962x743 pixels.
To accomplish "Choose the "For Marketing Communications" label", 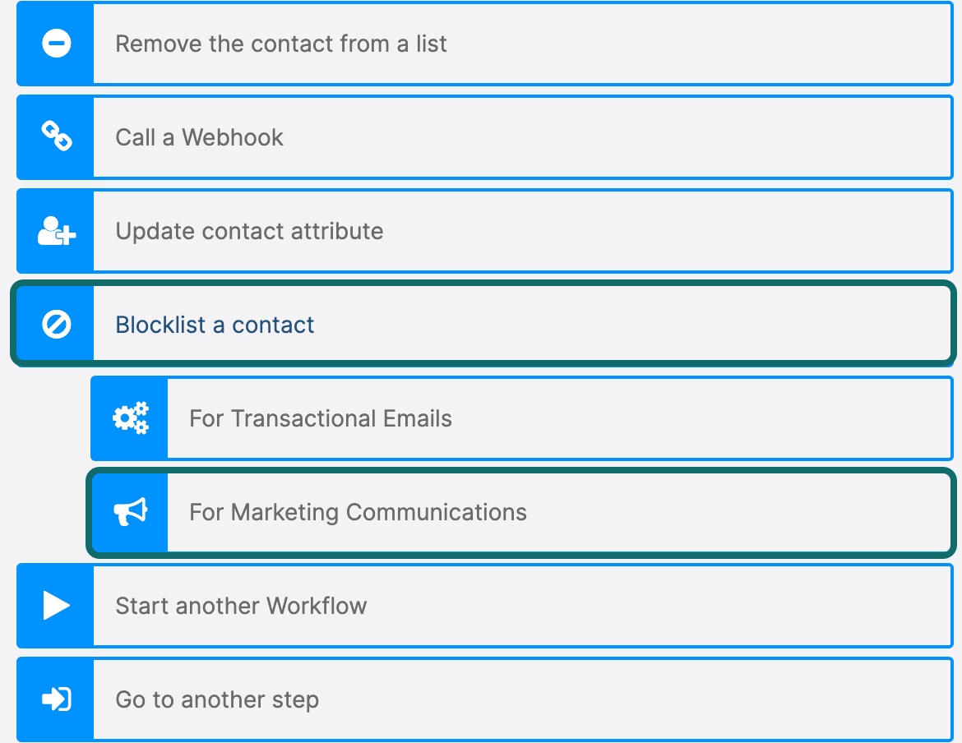I will tap(358, 512).
